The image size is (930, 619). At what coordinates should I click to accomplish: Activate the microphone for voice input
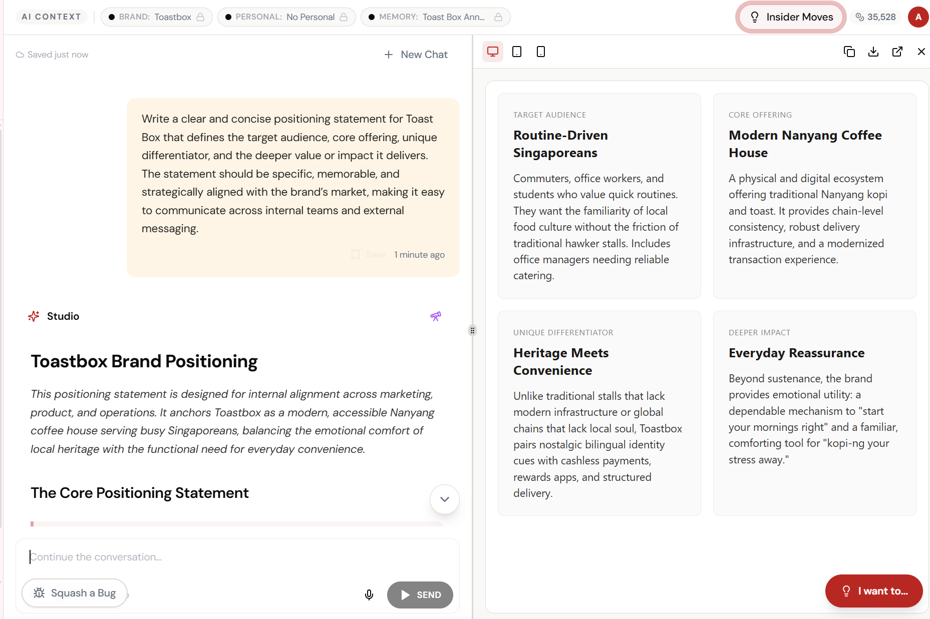(369, 595)
